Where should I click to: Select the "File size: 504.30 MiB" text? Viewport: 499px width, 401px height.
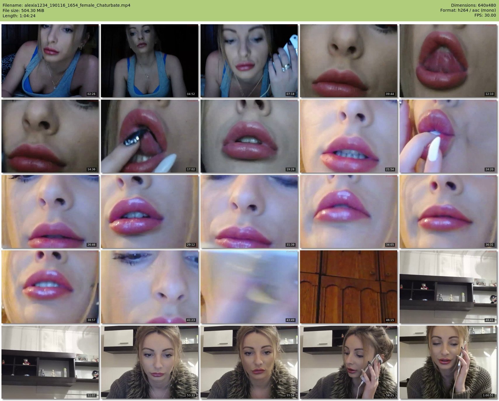click(x=23, y=11)
